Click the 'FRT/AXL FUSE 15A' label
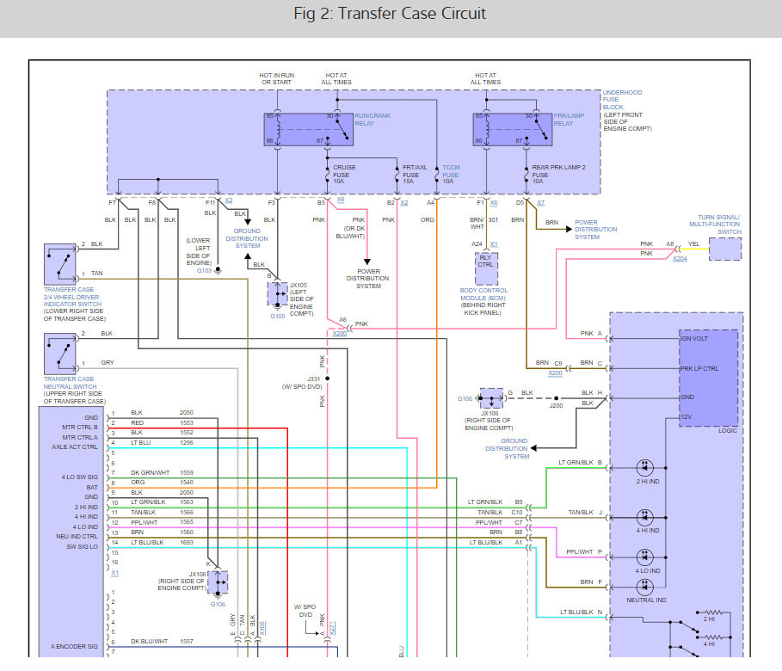 [x=415, y=175]
